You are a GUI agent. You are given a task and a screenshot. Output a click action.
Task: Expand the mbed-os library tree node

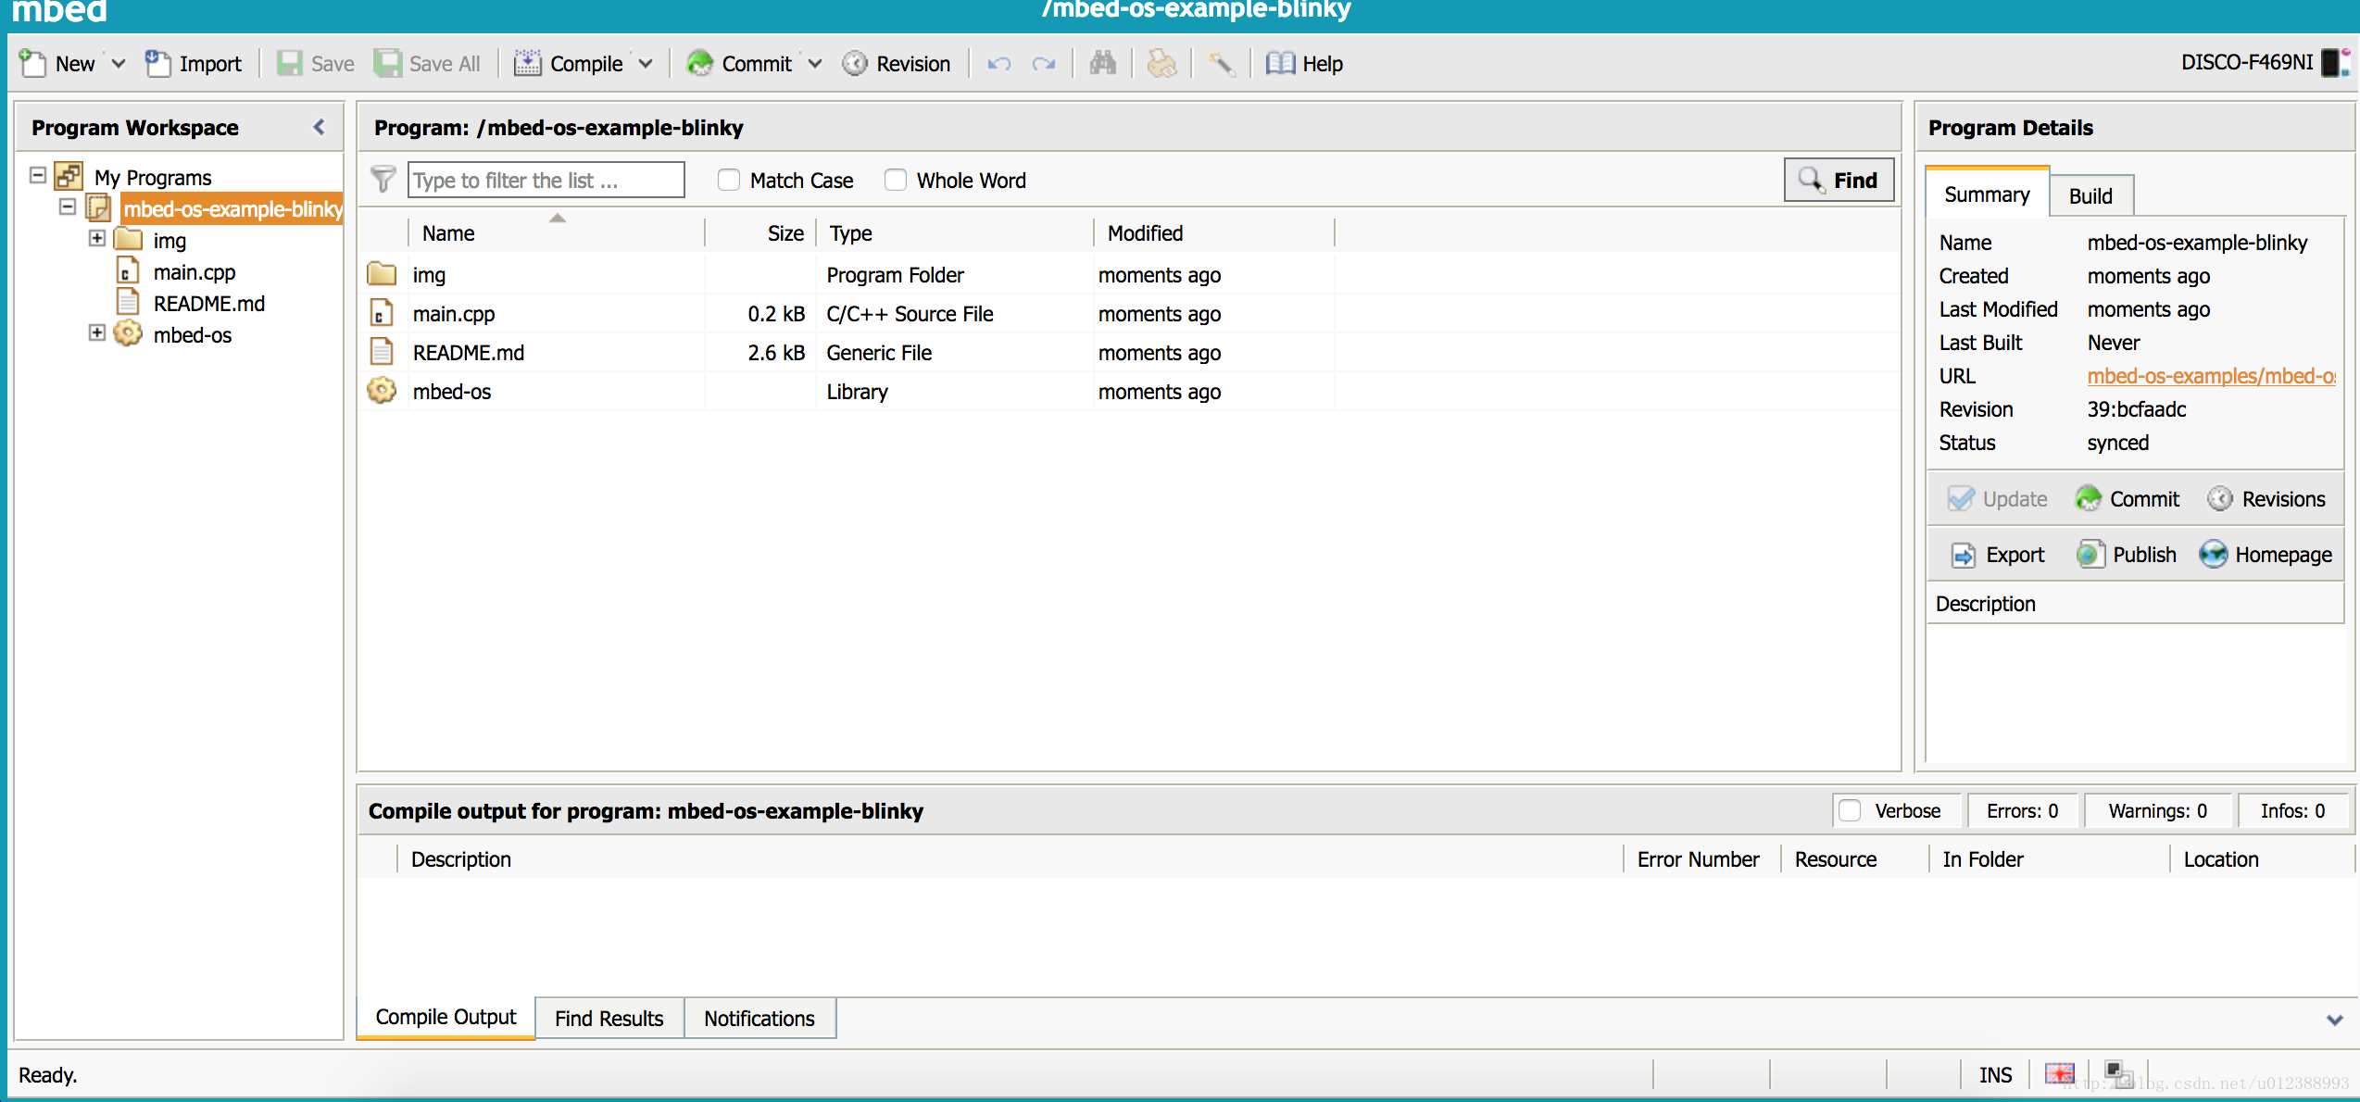[x=96, y=333]
